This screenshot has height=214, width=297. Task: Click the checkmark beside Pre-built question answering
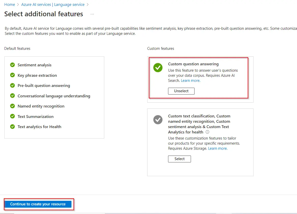point(12,85)
